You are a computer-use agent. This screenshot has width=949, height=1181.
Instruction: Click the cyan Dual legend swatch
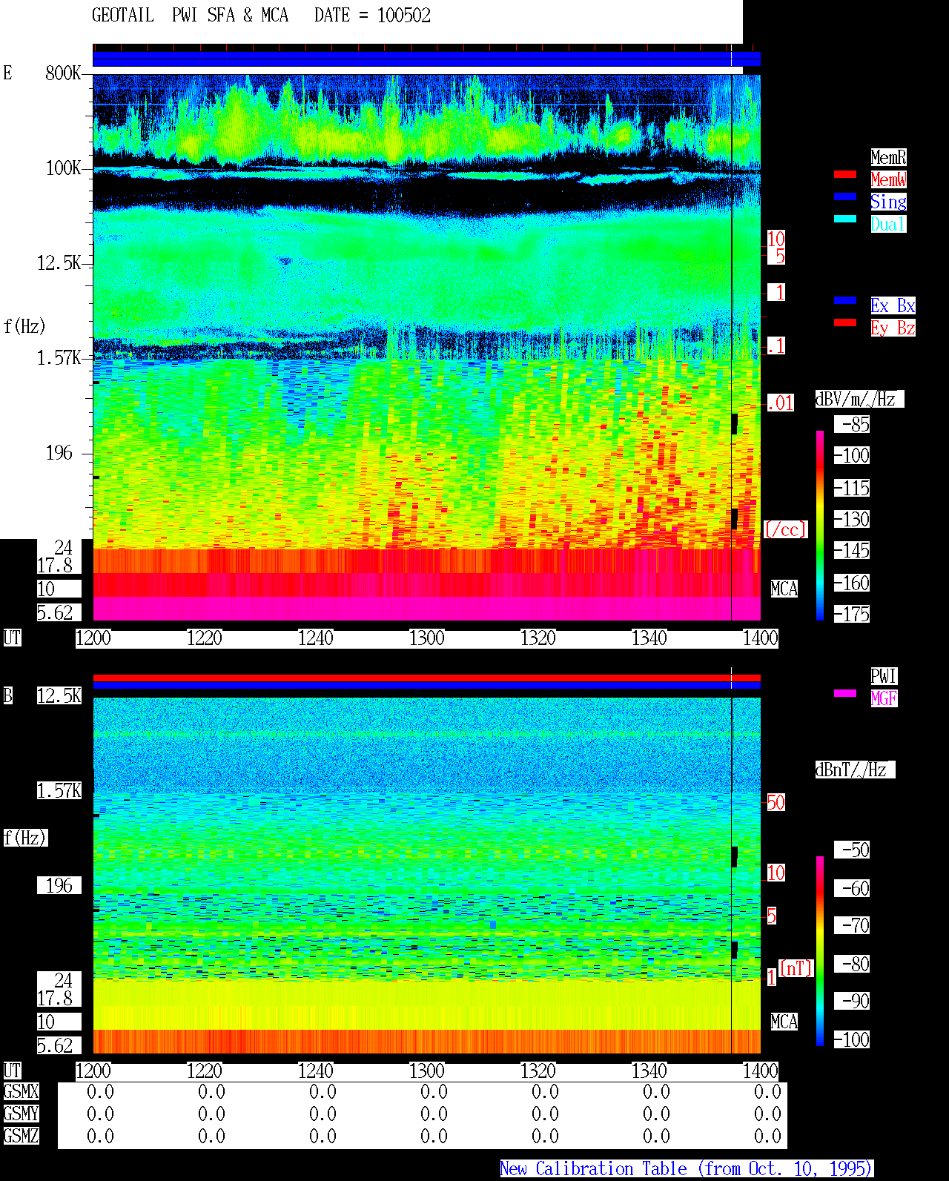[x=845, y=219]
